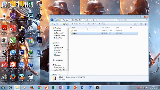Click the New folder button

[103, 24]
